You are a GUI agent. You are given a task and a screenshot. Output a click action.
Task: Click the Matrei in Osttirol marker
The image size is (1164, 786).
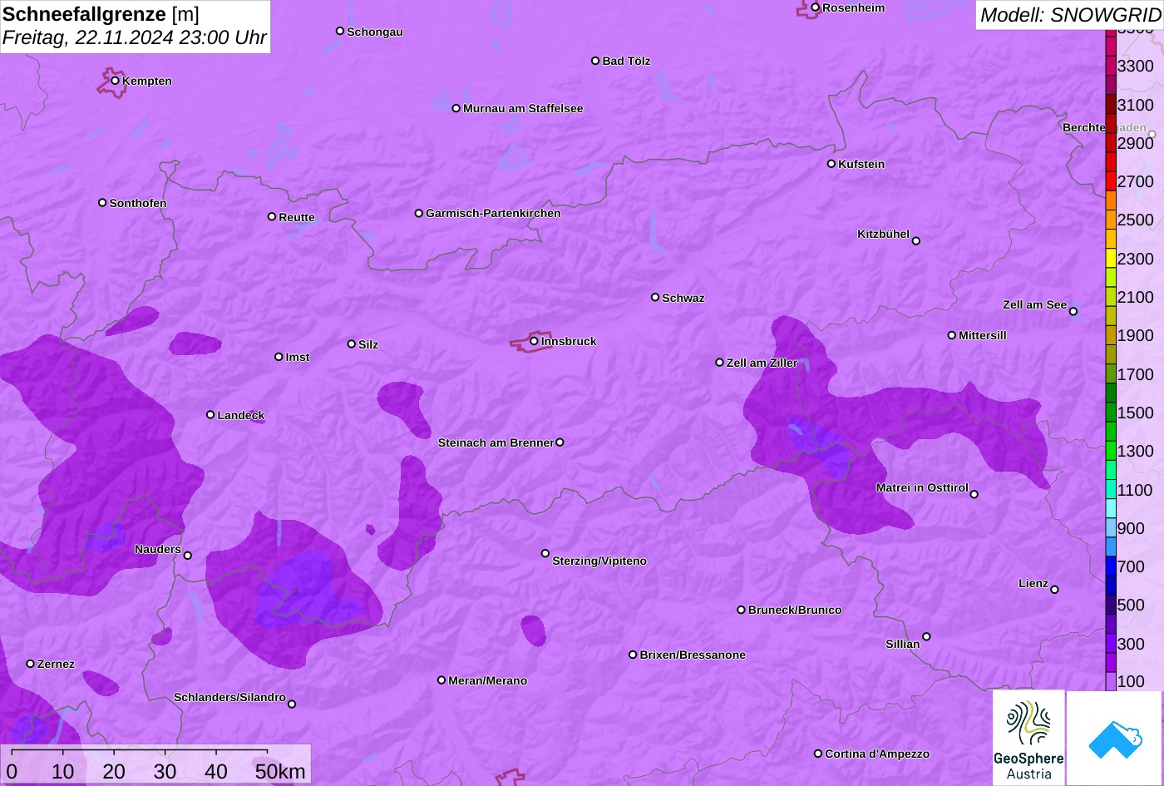click(x=974, y=494)
